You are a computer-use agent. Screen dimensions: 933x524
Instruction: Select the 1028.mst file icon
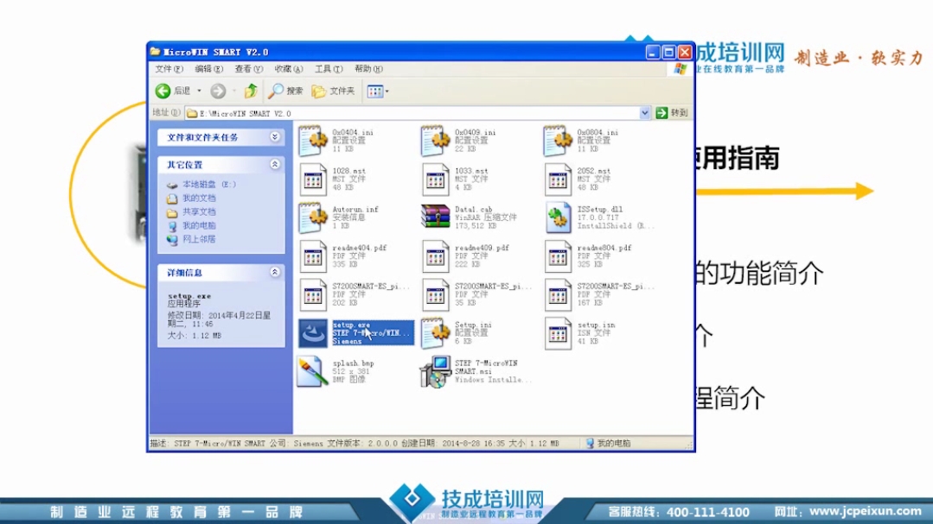pos(313,180)
